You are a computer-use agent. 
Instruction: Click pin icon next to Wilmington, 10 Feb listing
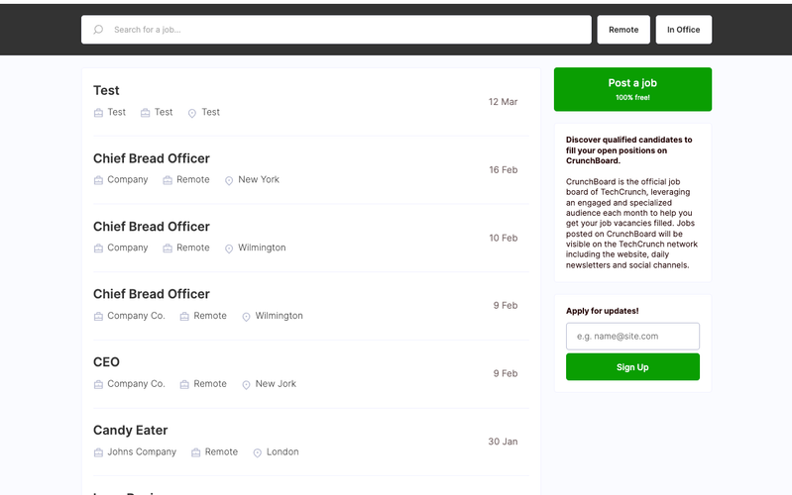tap(229, 248)
